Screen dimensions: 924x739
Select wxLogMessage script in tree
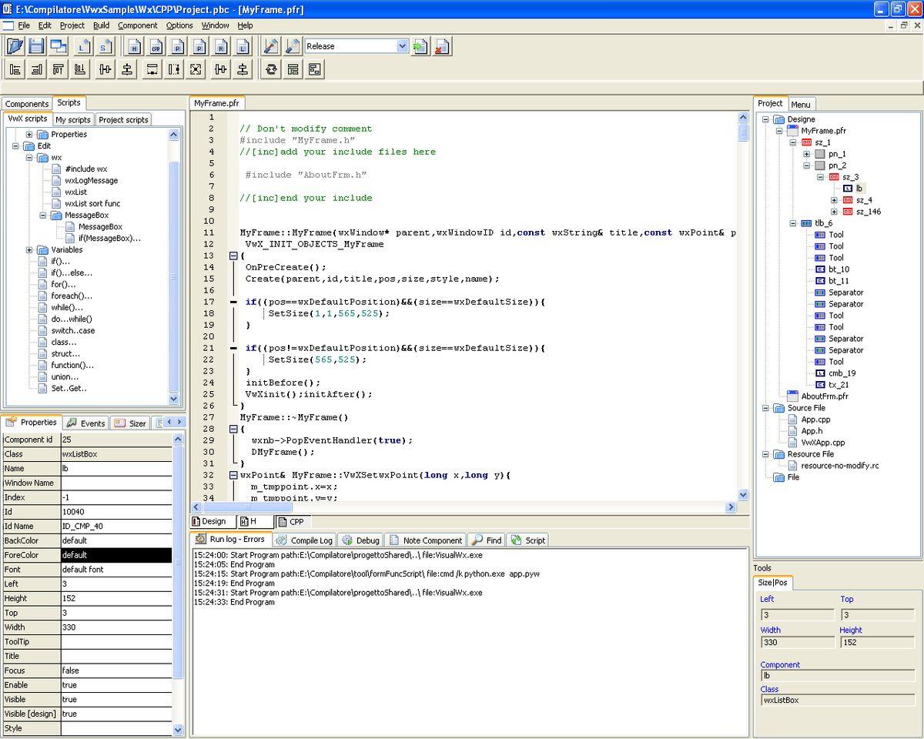click(x=91, y=181)
